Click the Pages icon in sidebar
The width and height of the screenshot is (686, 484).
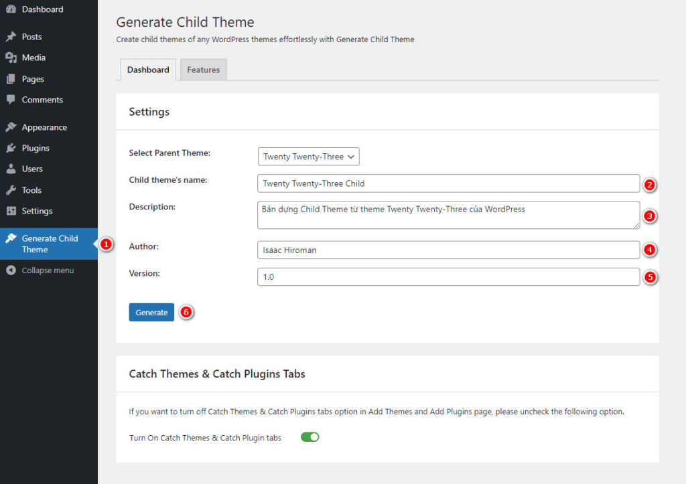11,79
